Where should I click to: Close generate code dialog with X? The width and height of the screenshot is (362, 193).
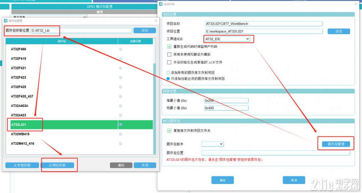[x=356, y=4]
